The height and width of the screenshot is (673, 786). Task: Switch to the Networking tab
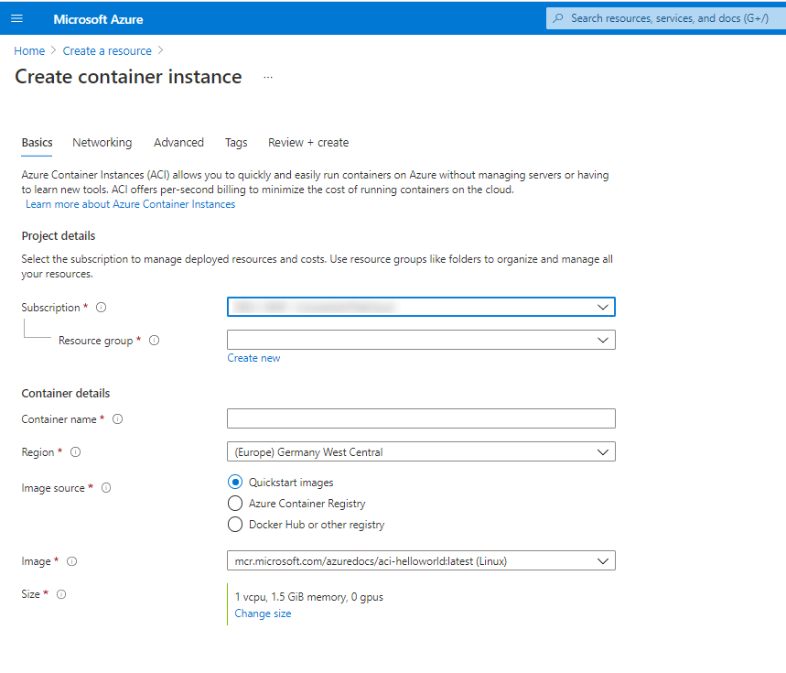[x=102, y=143]
